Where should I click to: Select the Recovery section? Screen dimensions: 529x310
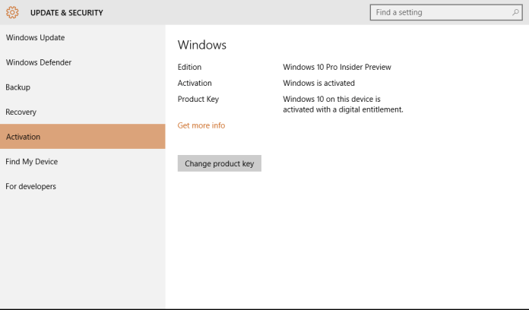click(83, 112)
